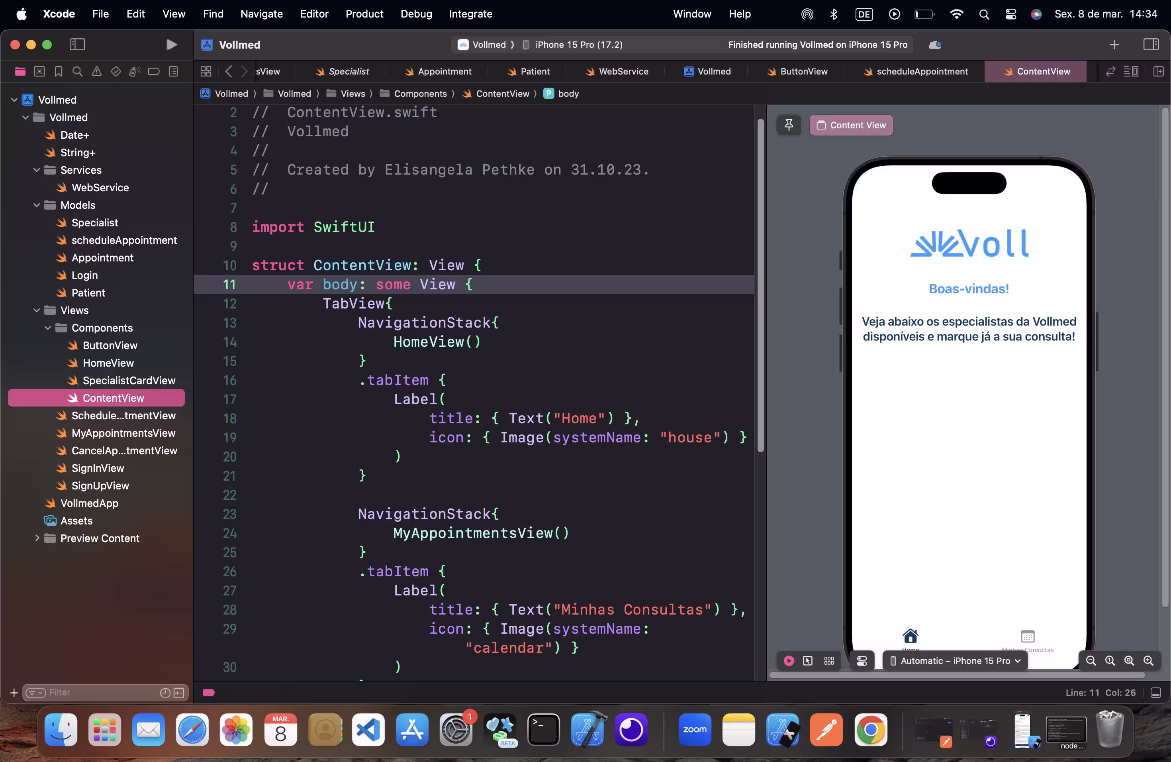This screenshot has width=1171, height=762.
Task: Zoom canvas preview to 100%
Action: point(1110,661)
